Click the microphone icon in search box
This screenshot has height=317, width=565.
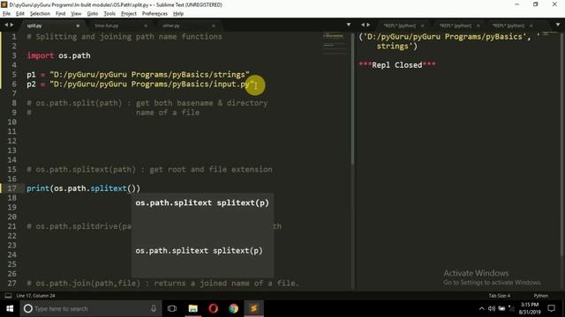tap(154, 308)
